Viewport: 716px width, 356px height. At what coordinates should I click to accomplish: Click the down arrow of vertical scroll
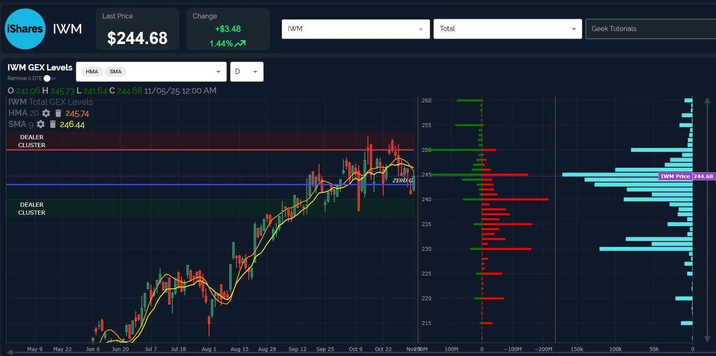[707, 339]
